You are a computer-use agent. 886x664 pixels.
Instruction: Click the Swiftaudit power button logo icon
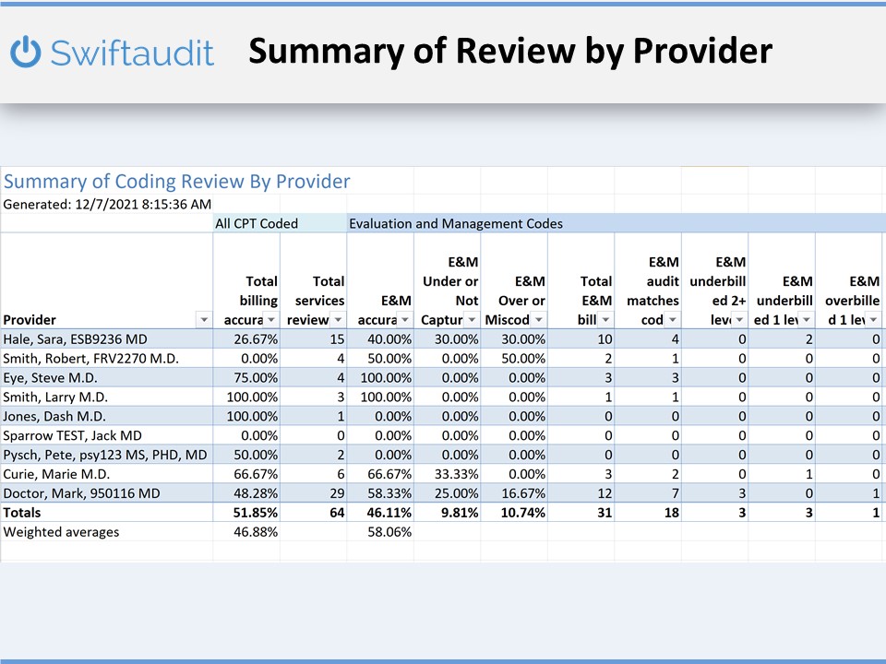tap(26, 53)
